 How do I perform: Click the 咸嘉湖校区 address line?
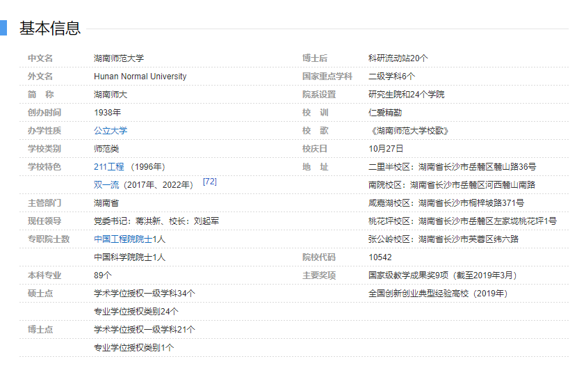click(x=446, y=203)
